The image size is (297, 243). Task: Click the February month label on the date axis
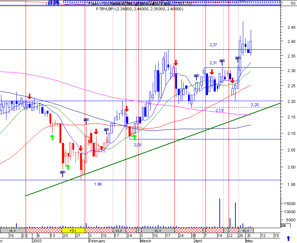(97, 241)
